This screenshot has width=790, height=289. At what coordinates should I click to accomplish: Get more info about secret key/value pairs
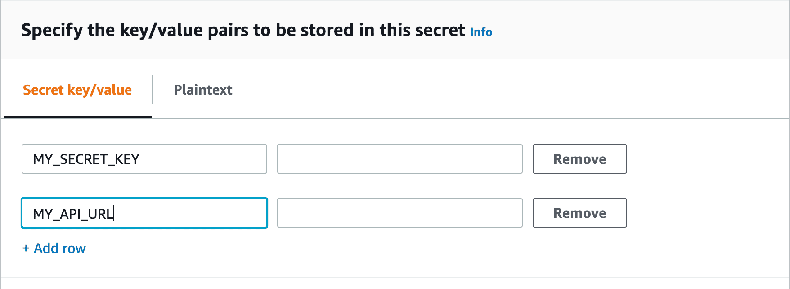click(x=481, y=32)
